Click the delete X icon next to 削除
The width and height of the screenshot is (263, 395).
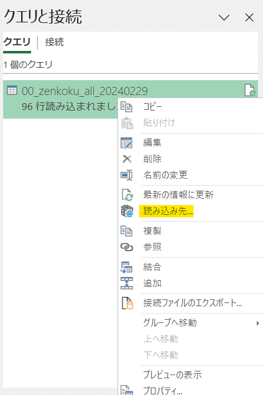(127, 159)
